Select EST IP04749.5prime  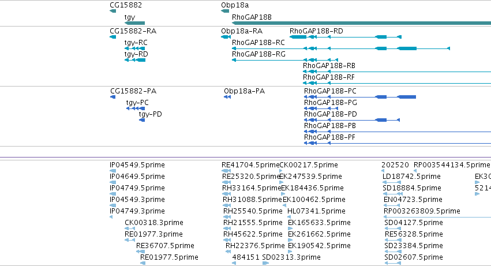pos(137,188)
